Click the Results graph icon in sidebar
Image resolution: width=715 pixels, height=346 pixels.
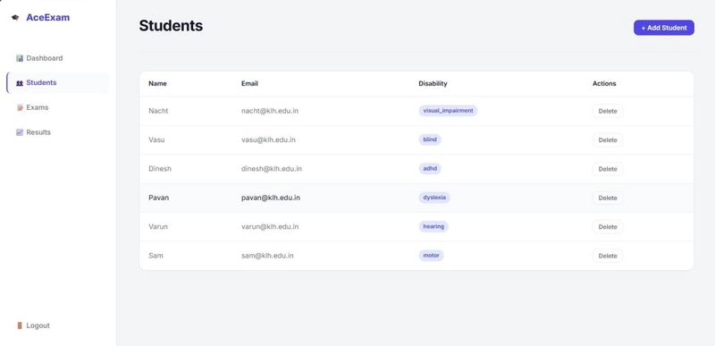point(20,132)
